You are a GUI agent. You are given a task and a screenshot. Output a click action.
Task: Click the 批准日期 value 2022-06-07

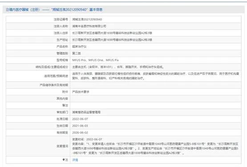click(x=80, y=119)
